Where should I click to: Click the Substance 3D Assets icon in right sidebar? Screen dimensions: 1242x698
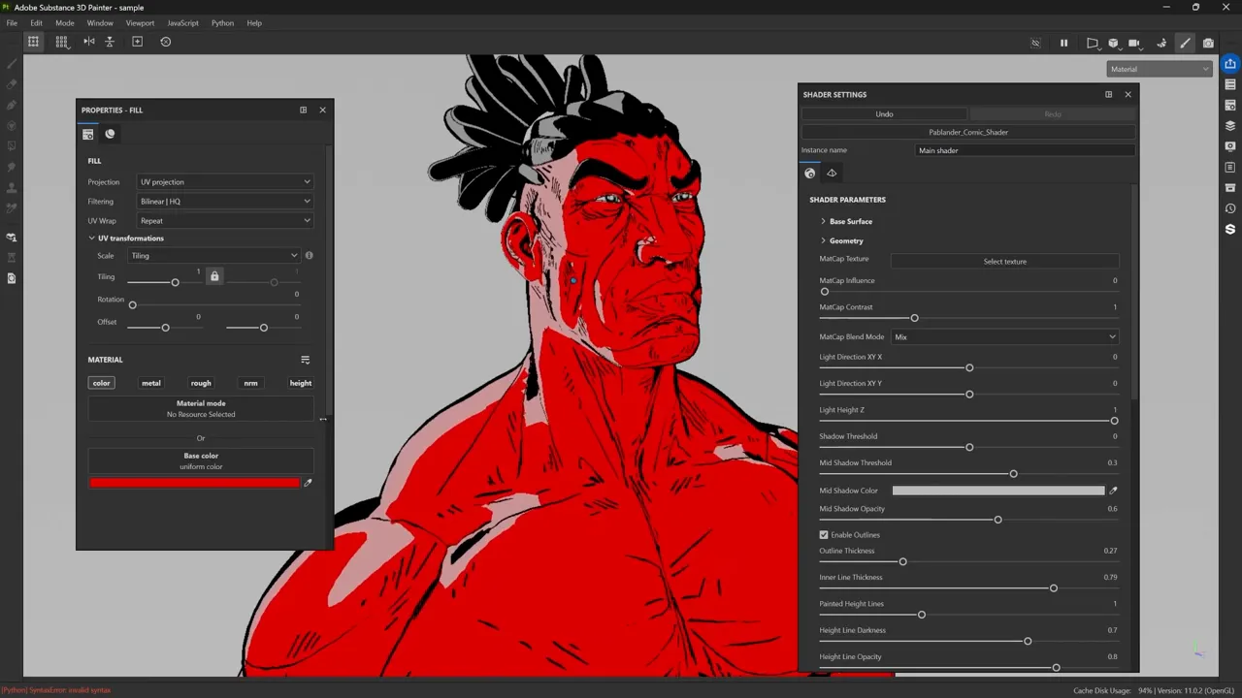(1229, 229)
